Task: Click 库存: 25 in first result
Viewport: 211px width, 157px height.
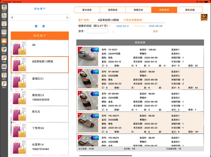Action: (193, 66)
